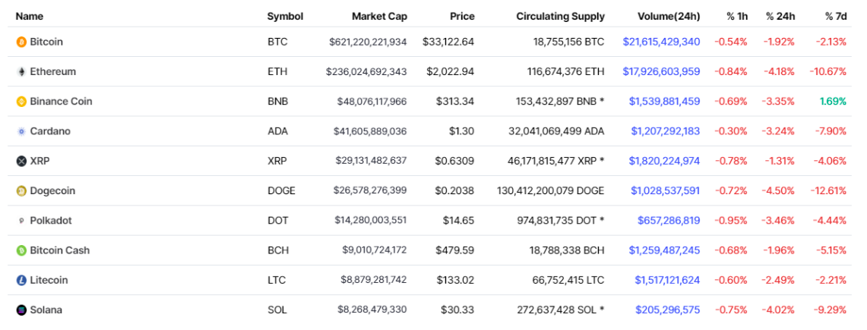Click the Solana logo icon
Screen dimensions: 867x330
(x=21, y=310)
